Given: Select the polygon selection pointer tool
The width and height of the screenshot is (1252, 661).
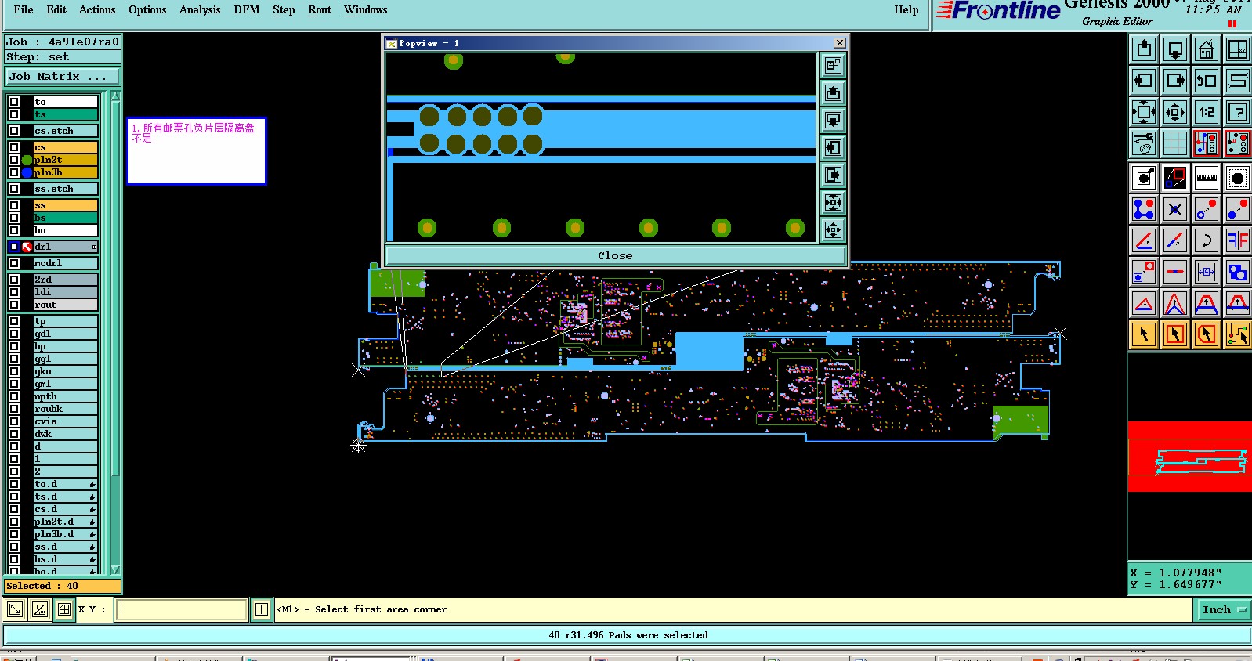Looking at the screenshot, I should [x=1207, y=334].
